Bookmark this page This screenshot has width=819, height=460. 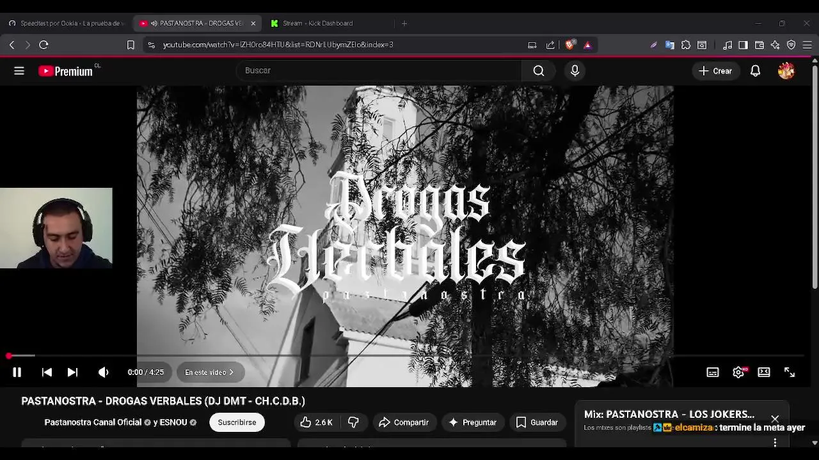coord(131,45)
